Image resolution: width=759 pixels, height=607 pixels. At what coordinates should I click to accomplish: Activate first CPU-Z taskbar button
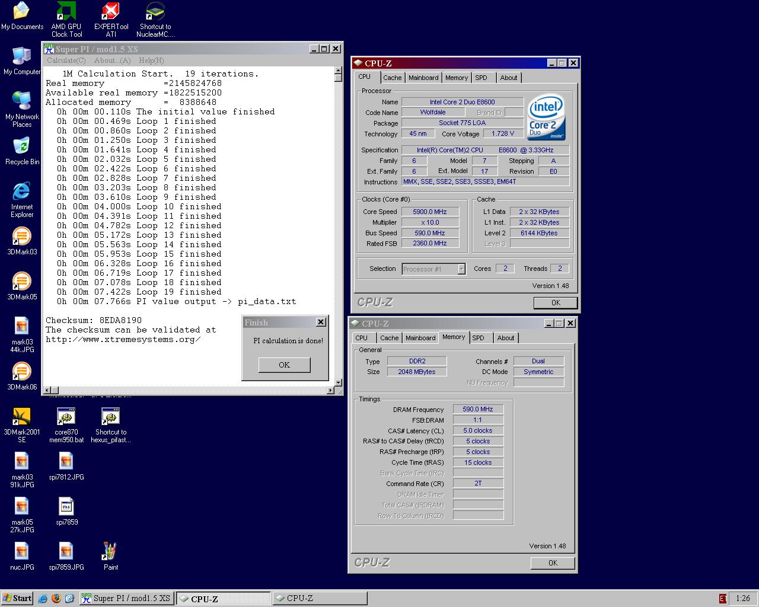pos(223,598)
